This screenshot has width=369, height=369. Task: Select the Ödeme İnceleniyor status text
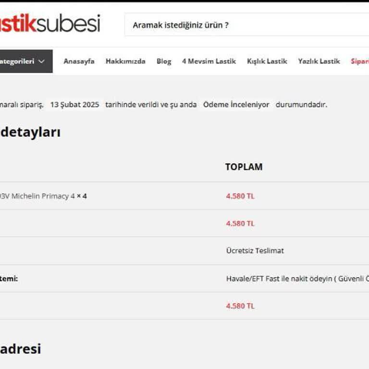coord(236,104)
